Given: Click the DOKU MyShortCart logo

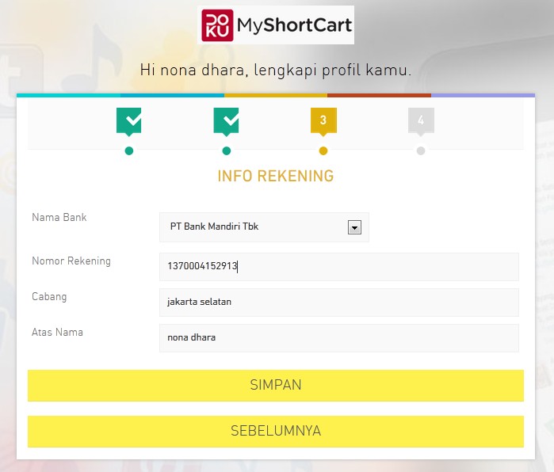Looking at the screenshot, I should click(x=275, y=25).
